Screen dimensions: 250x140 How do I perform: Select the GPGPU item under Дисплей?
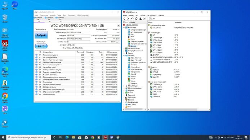[132, 76]
